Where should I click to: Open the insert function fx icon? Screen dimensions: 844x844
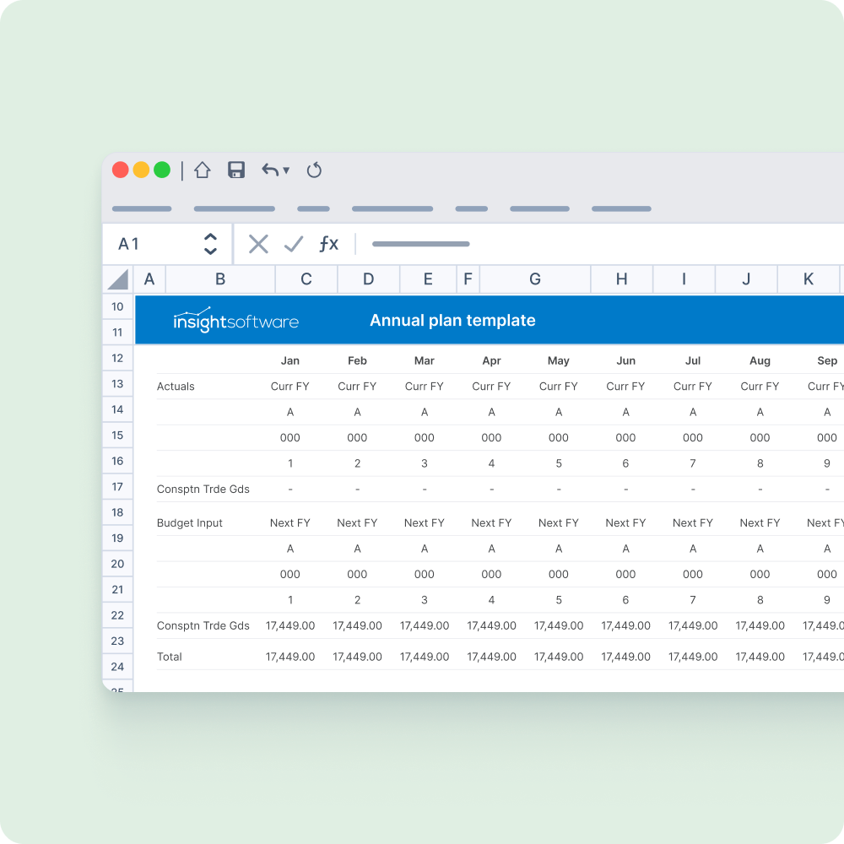(328, 245)
